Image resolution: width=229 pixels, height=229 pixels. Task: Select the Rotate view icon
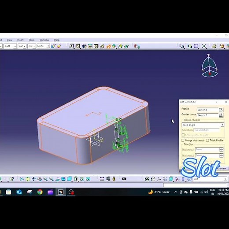point(40,179)
